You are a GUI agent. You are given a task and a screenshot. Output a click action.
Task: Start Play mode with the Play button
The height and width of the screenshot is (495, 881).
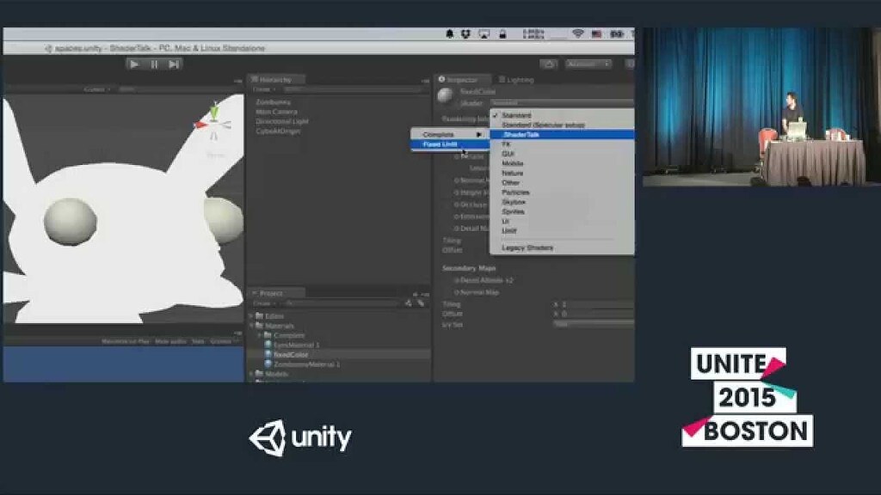[133, 64]
